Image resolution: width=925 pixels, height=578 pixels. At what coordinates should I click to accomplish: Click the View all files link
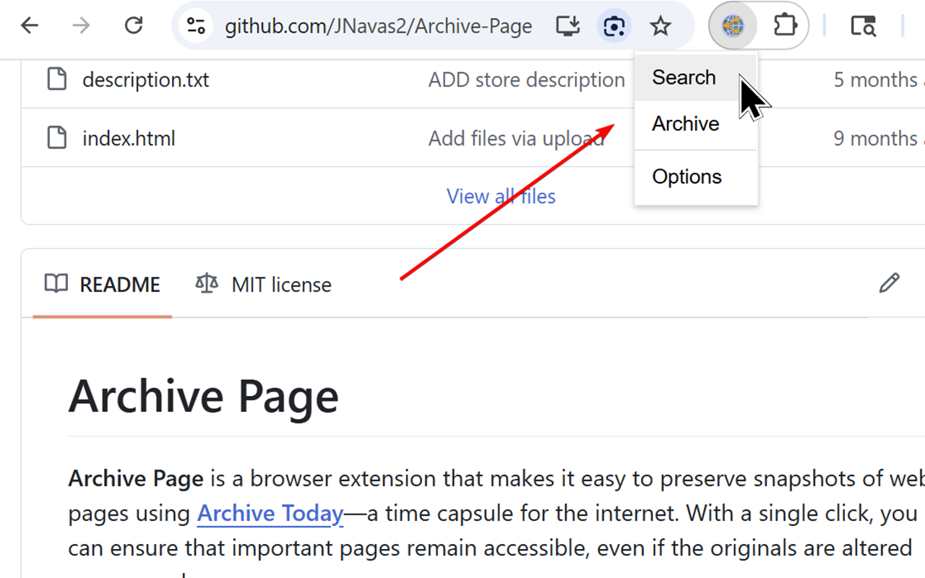coord(501,196)
